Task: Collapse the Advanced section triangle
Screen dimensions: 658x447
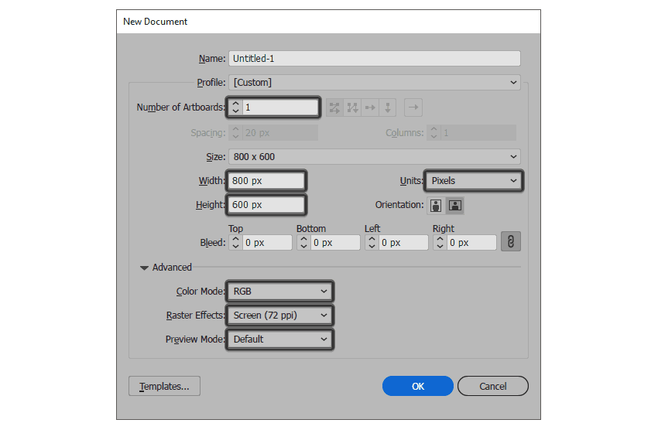Action: coord(144,268)
